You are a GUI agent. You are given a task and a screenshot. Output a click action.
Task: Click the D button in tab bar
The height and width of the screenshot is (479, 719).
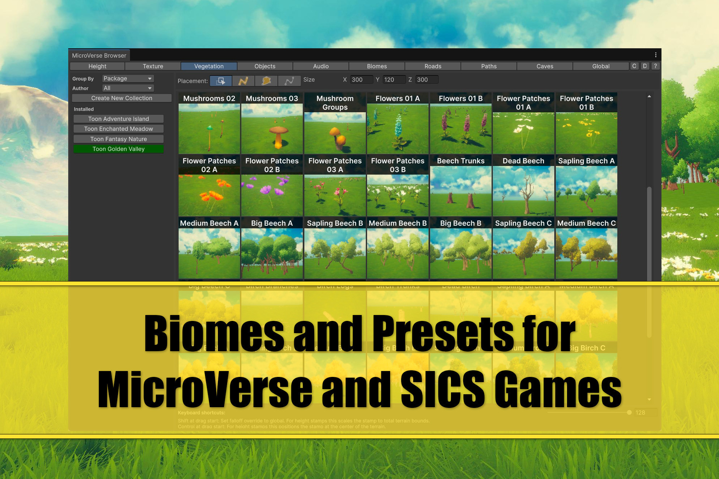pos(645,66)
